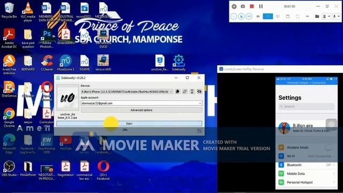The height and width of the screenshot is (193, 343).
Task: Toggle the hide eye icon in Sideloadly
Action: point(199,92)
